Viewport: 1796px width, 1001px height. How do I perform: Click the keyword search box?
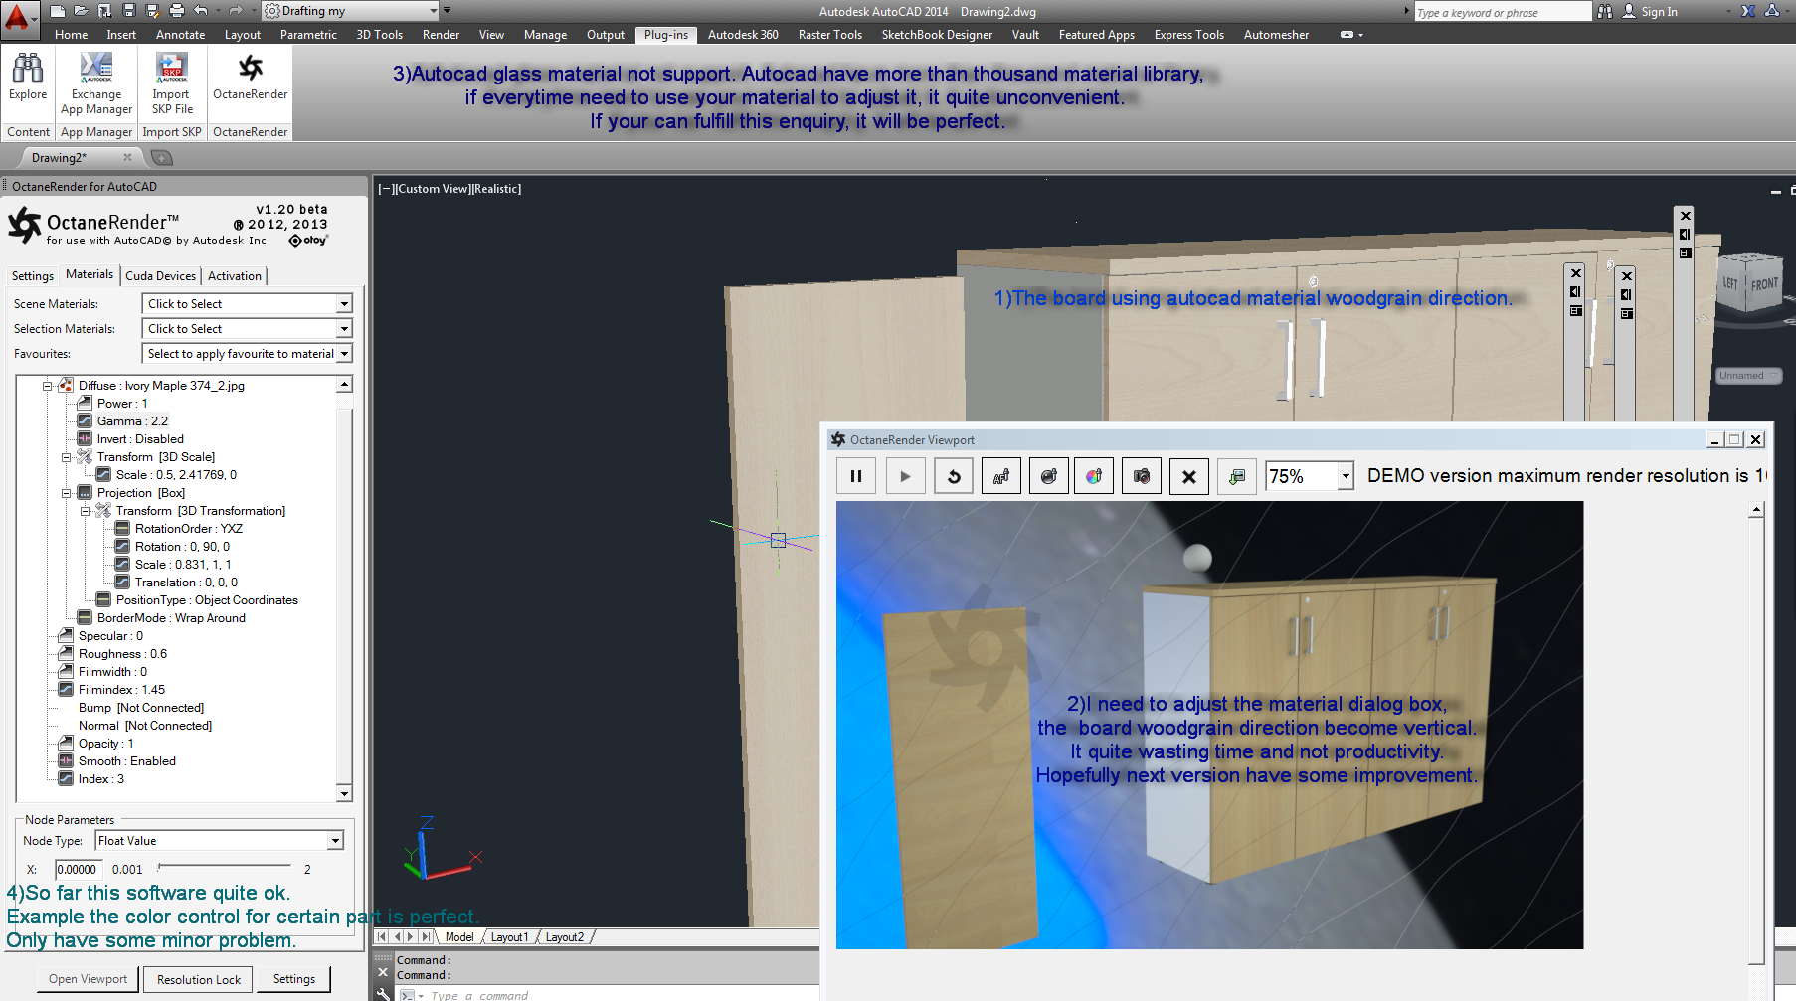[1503, 12]
